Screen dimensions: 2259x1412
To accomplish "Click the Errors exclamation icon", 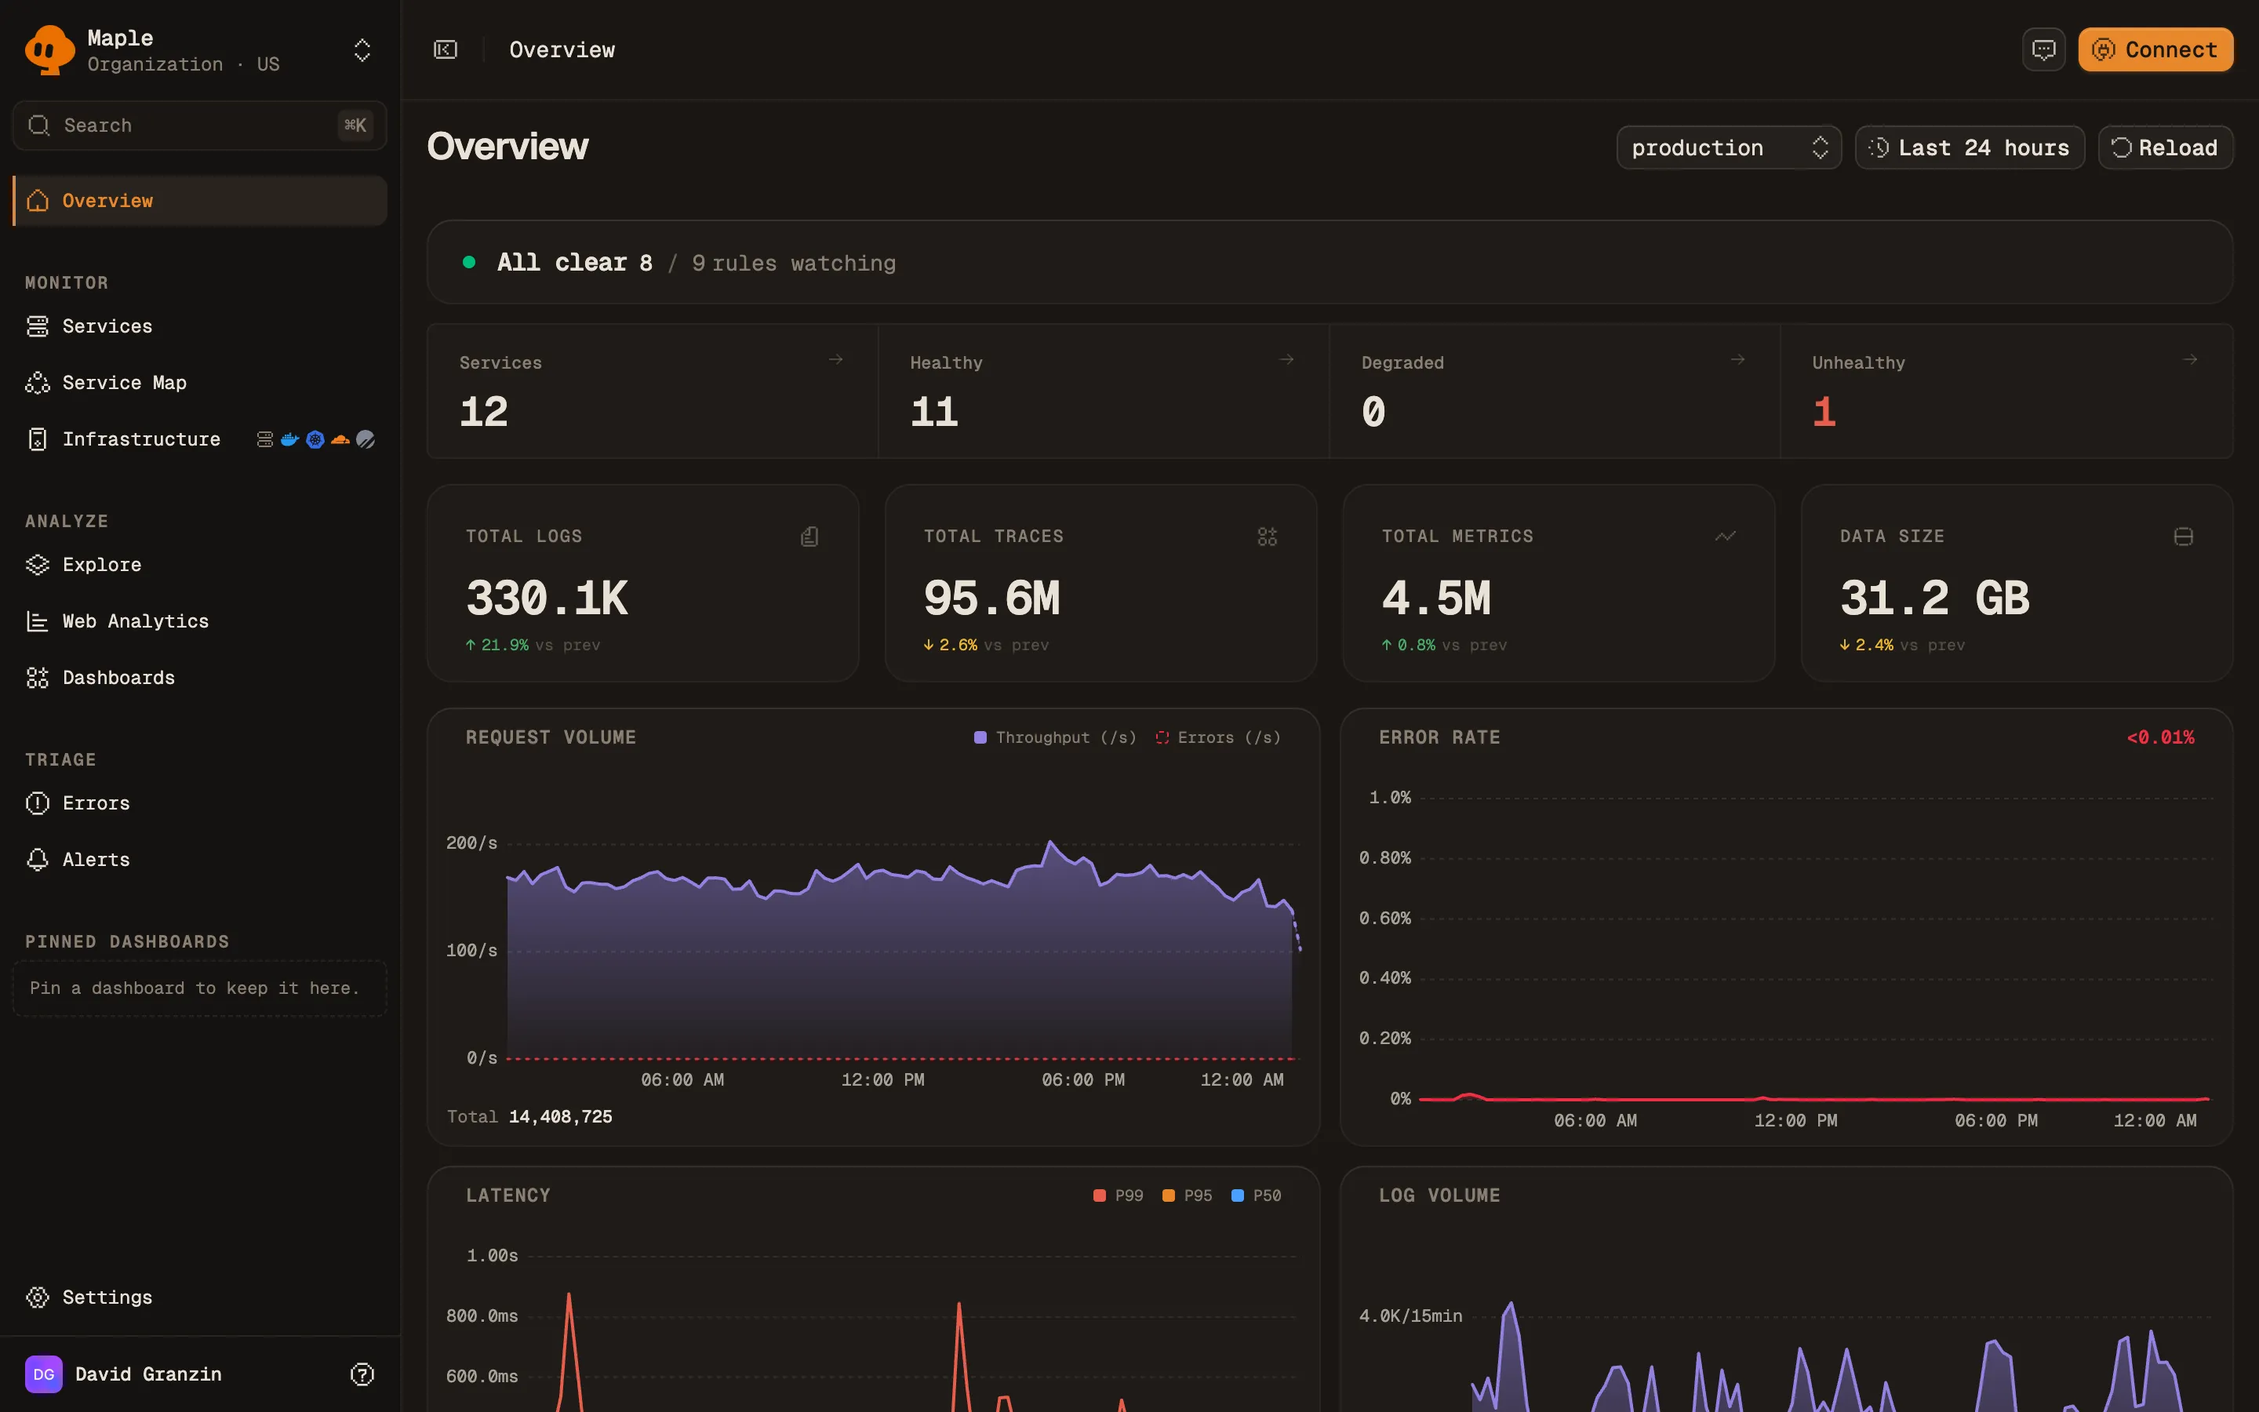I will pos(38,803).
